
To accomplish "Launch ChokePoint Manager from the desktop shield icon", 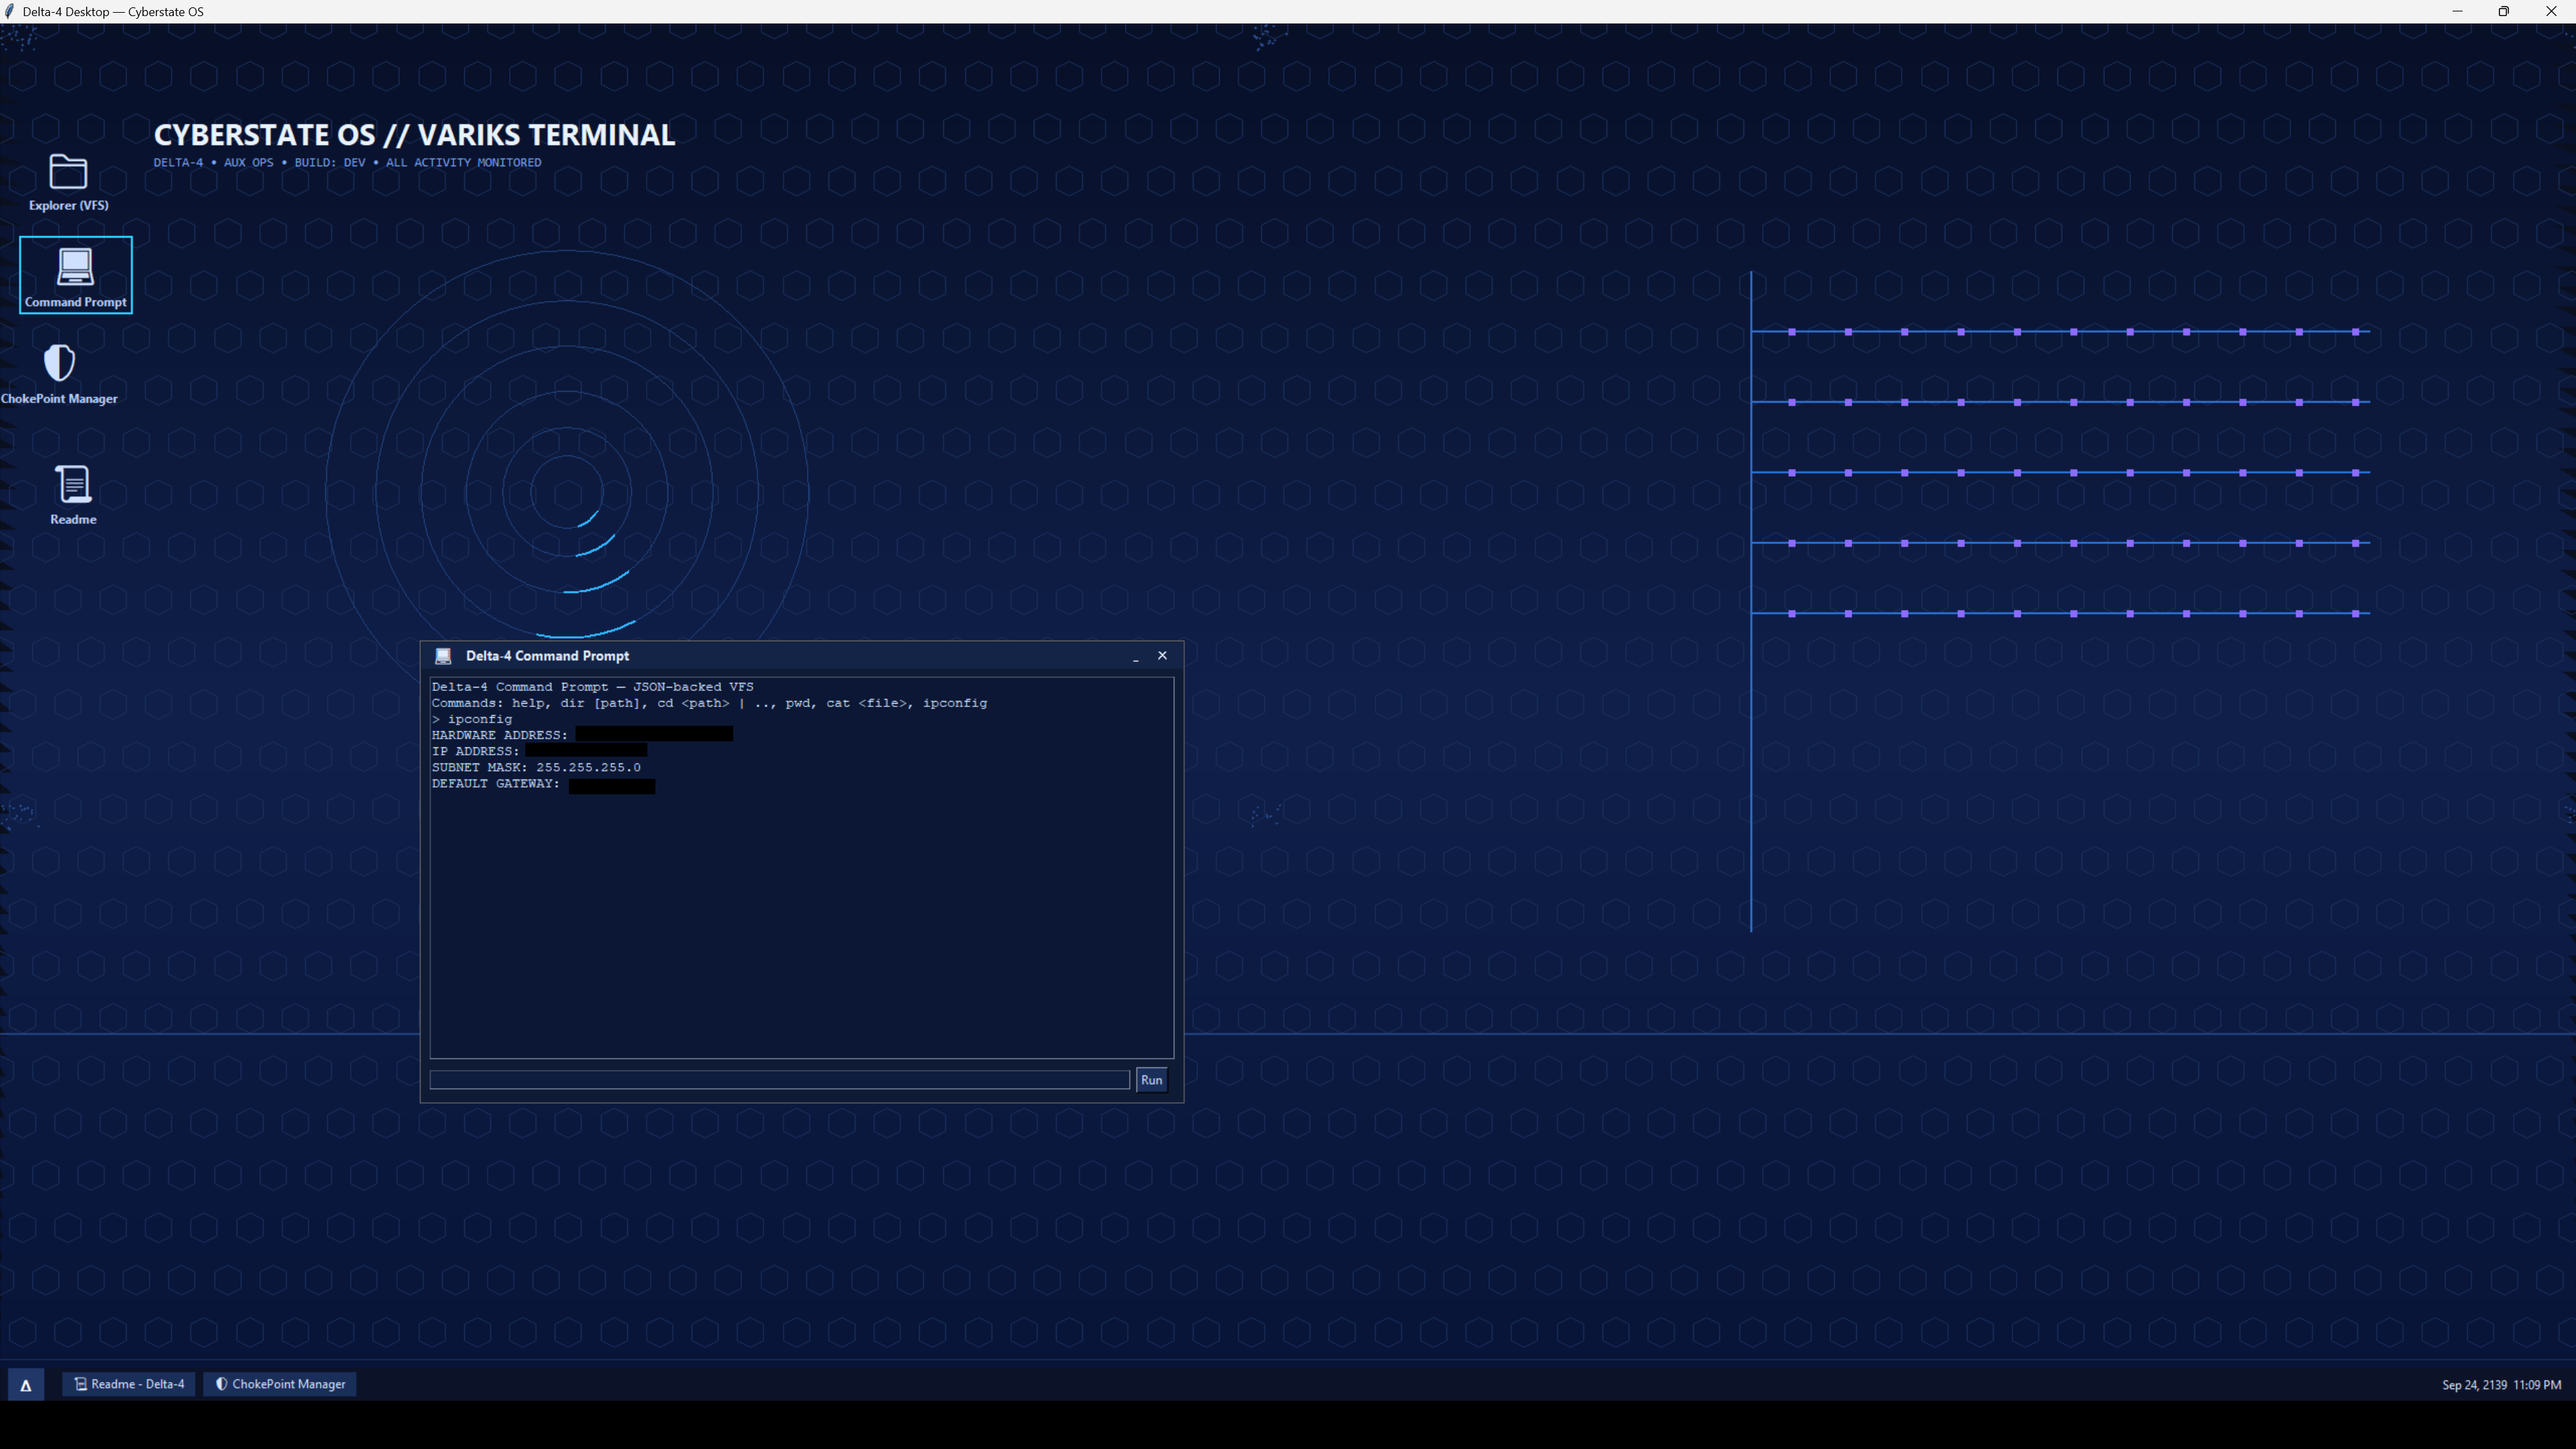I will [59, 373].
